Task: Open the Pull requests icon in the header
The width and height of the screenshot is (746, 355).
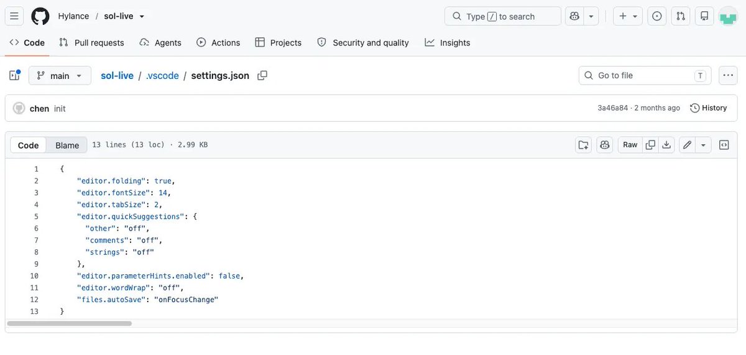Action: [x=681, y=16]
